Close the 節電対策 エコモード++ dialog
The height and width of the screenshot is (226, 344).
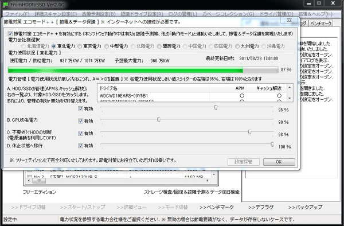[x=290, y=20]
